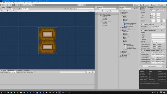167x94 pixels.
Task: Open Gizmos dropdown in Scene view
Action: pyautogui.click(x=73, y=9)
